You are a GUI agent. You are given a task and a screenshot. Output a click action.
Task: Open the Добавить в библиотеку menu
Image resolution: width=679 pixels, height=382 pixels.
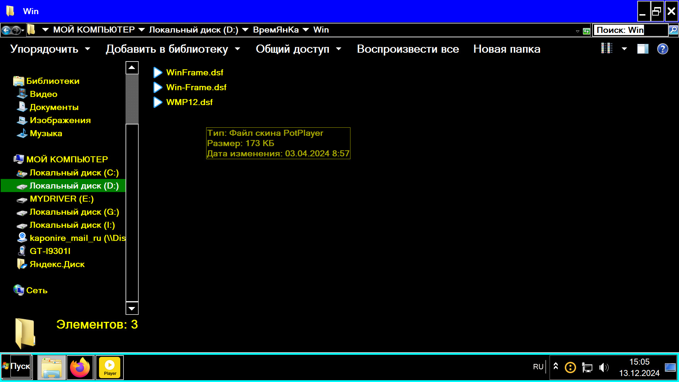point(173,49)
